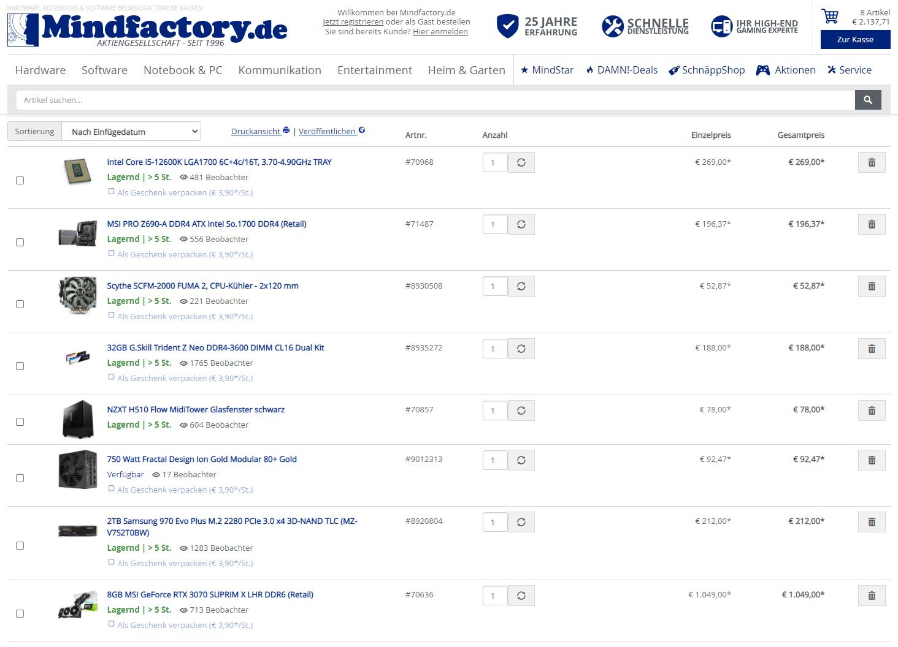
Task: Remove NZXT H510 Flow case with trash icon
Action: click(871, 411)
